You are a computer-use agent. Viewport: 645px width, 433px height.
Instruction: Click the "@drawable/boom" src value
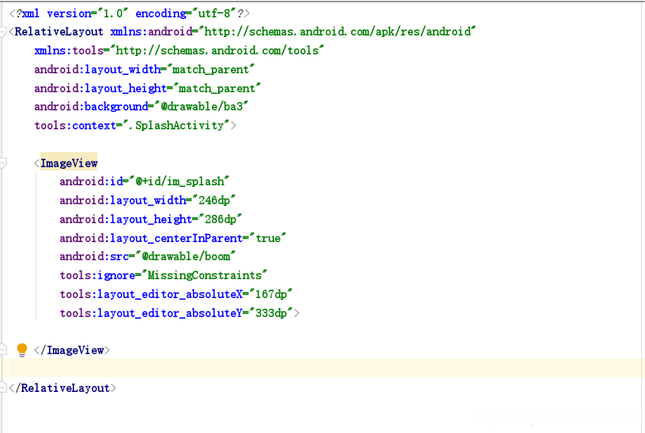click(x=186, y=256)
